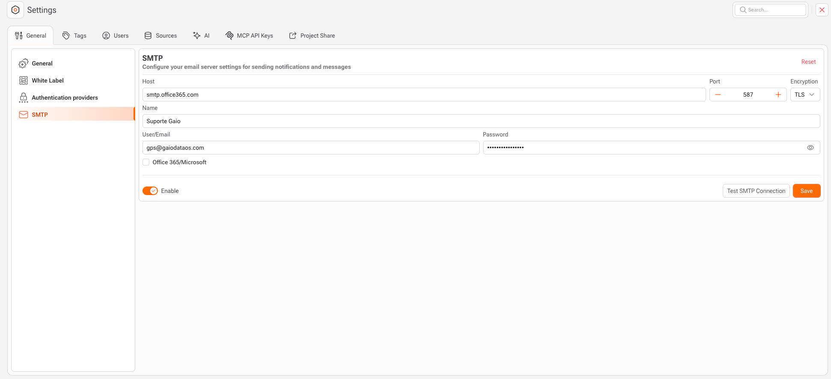
Task: Click the Test SMTP Connection button
Action: 756,191
